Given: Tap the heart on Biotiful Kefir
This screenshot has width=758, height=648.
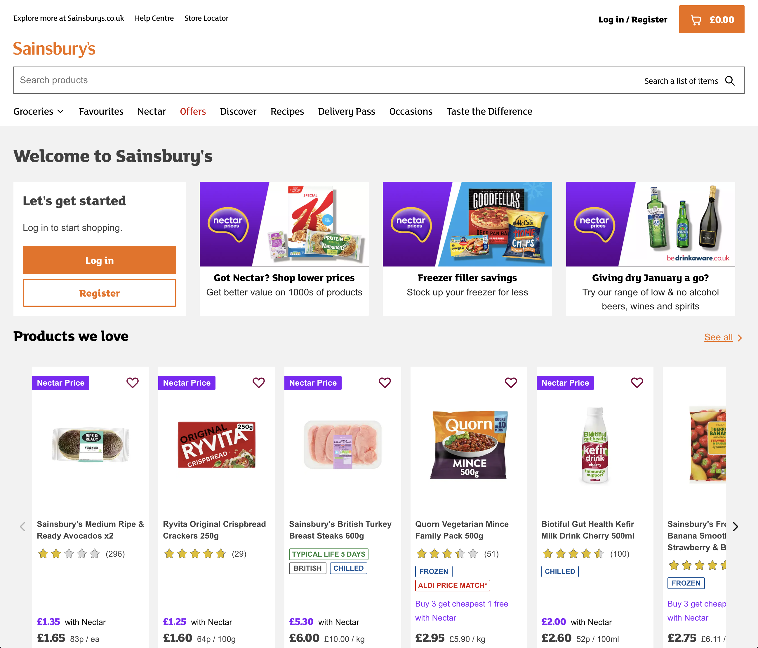Looking at the screenshot, I should pos(637,382).
